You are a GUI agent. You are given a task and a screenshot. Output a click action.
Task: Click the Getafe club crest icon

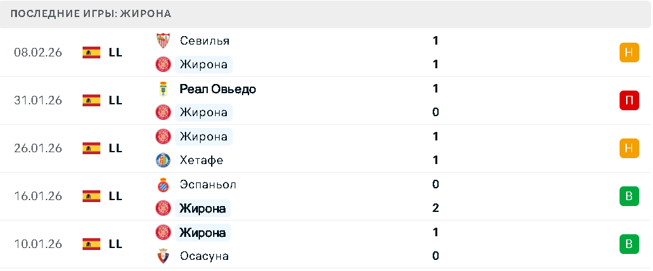pos(162,160)
